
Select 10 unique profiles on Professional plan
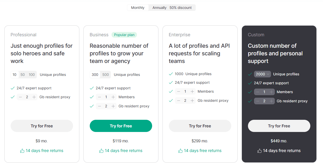[14, 74]
